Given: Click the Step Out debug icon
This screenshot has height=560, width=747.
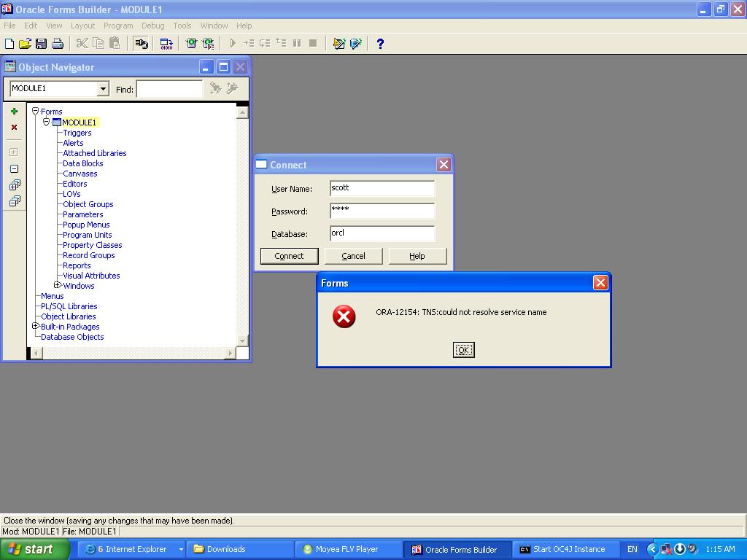Looking at the screenshot, I should [x=281, y=44].
